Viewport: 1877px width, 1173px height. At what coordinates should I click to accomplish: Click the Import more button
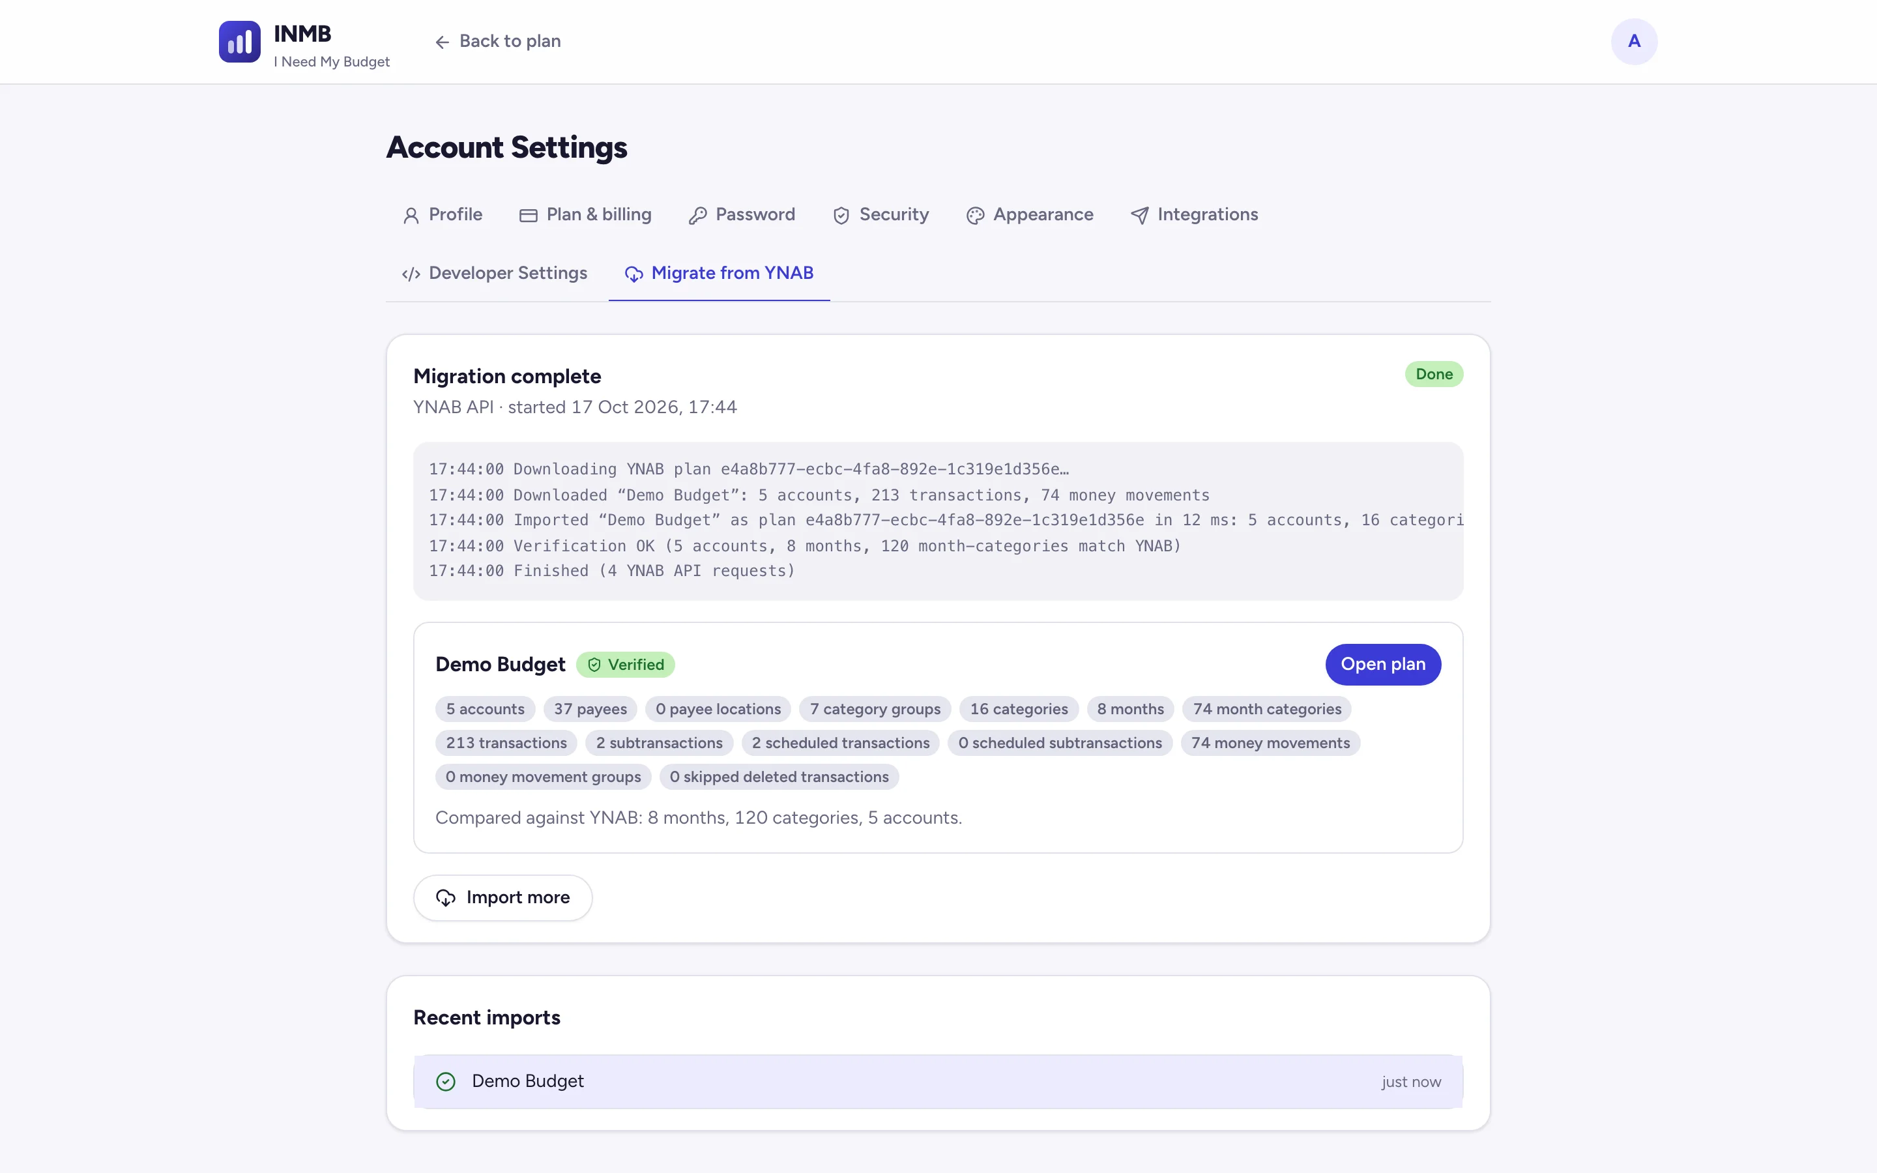(x=502, y=897)
